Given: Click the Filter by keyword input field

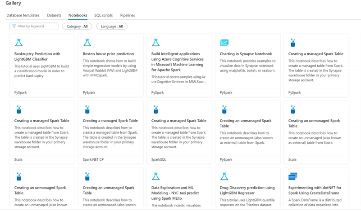Looking at the screenshot, I should [34, 26].
